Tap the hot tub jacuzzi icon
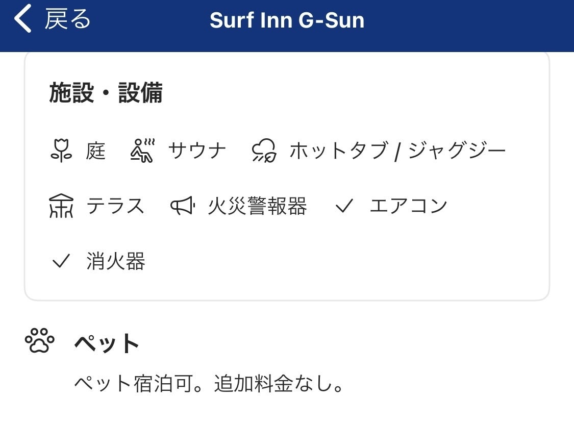Image resolution: width=574 pixels, height=422 pixels. tap(264, 151)
